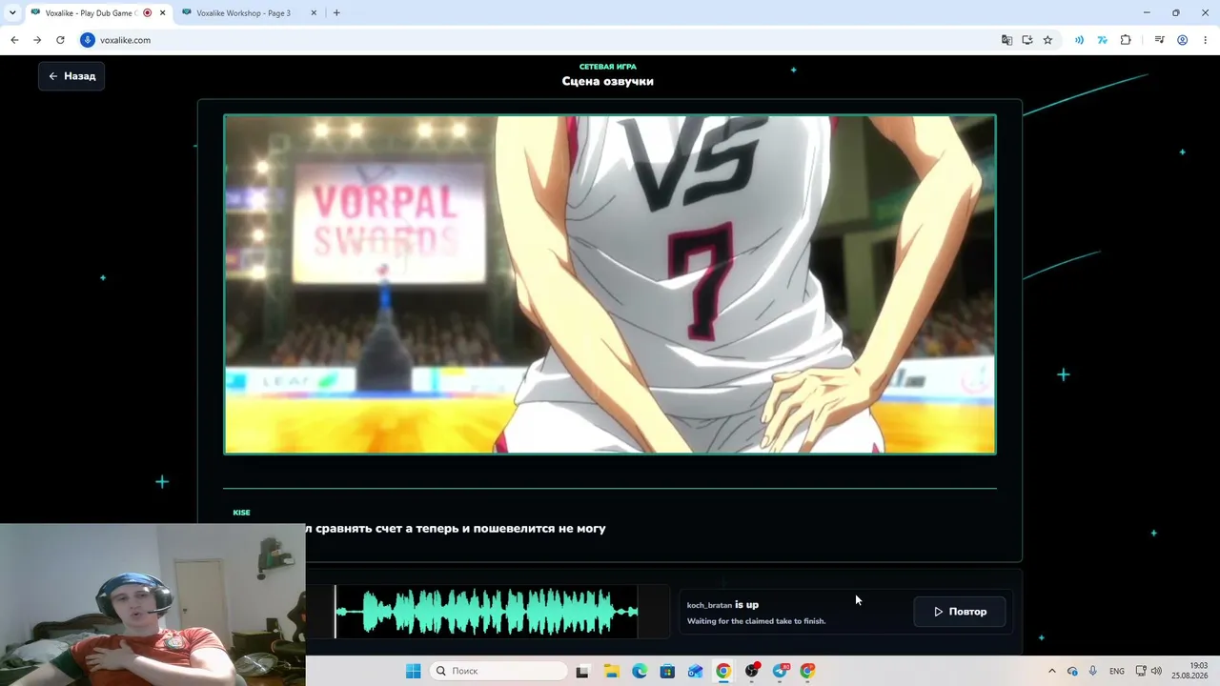Show hidden system tray icons

coord(1052,671)
